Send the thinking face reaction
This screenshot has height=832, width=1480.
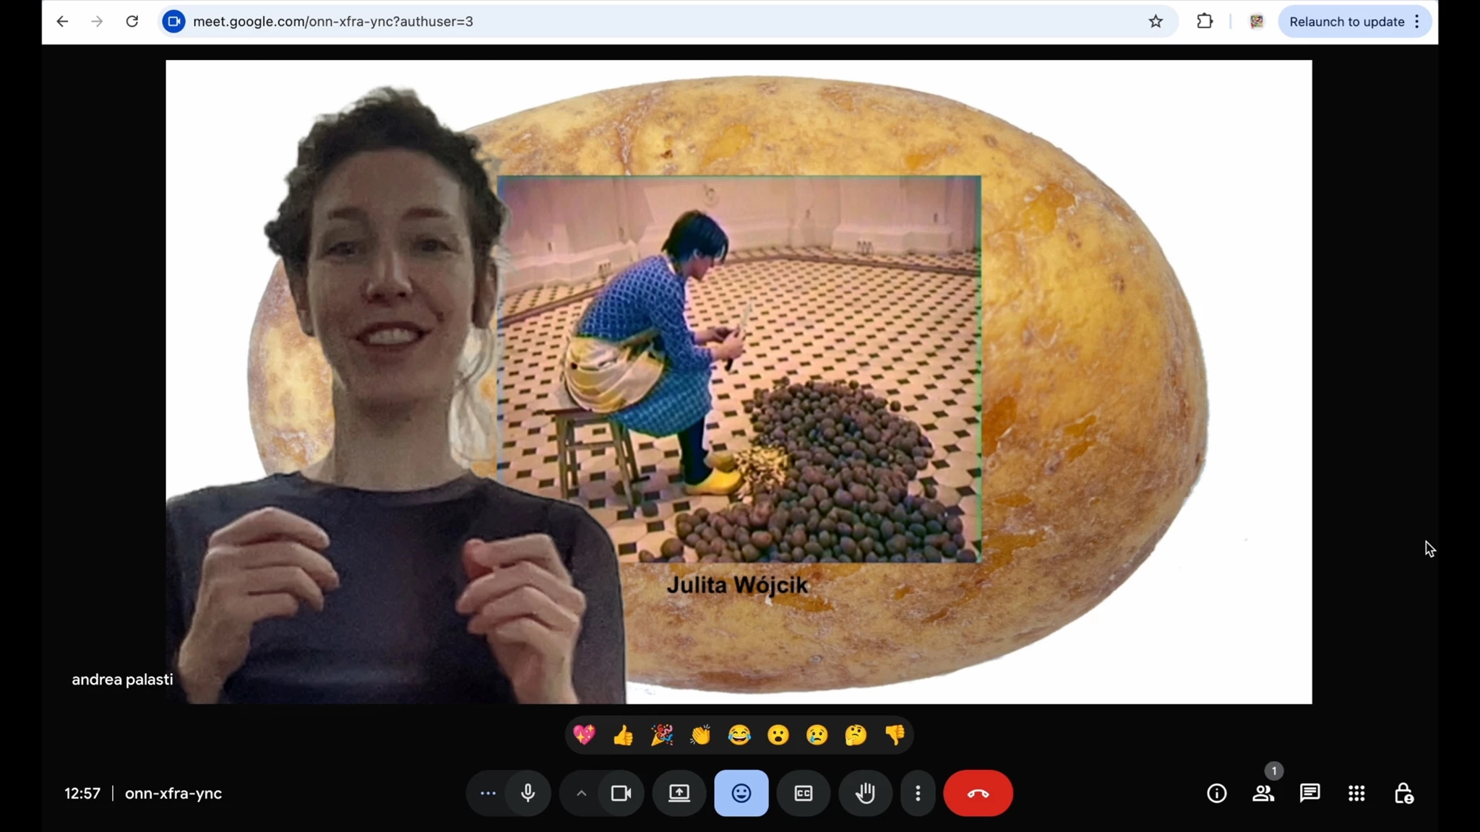coord(856,735)
